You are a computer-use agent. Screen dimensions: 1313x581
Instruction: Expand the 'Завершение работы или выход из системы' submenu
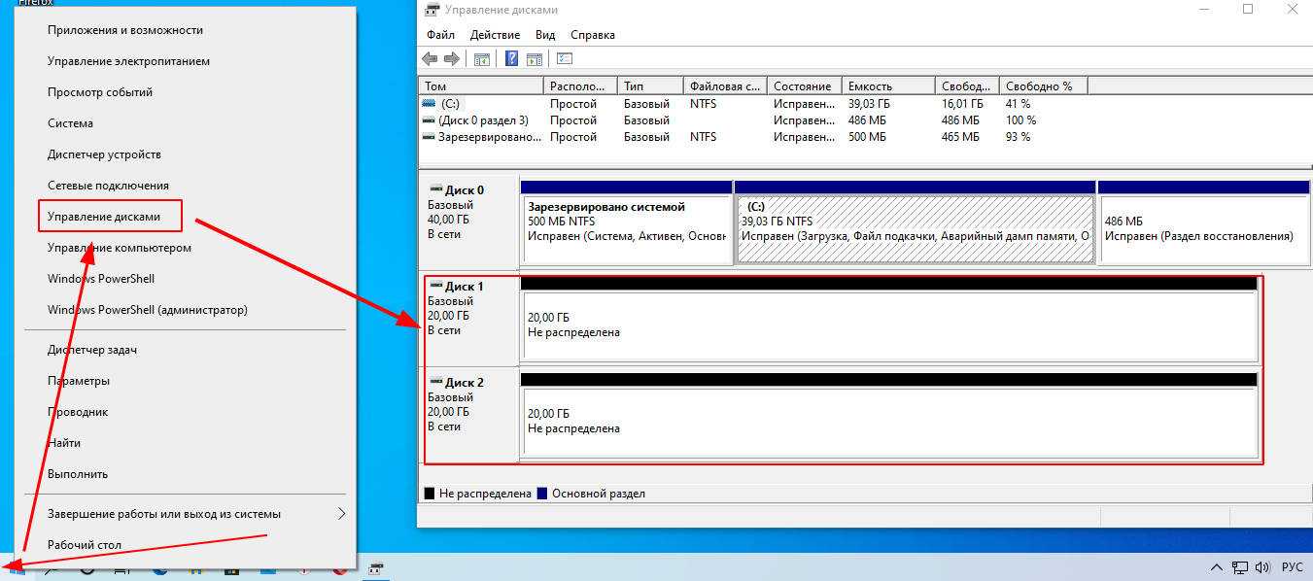[341, 514]
